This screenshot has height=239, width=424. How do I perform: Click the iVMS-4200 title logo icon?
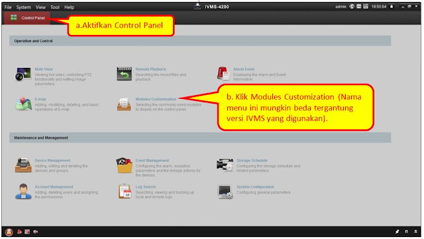tap(197, 7)
